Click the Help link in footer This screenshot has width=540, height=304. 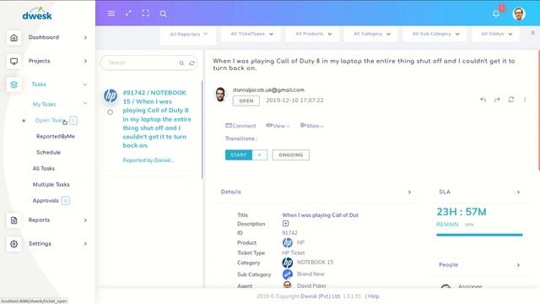[373, 296]
